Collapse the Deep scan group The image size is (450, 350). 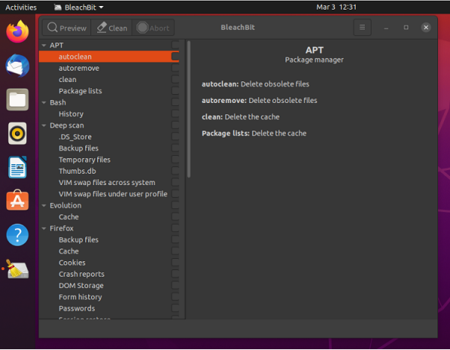tap(43, 125)
